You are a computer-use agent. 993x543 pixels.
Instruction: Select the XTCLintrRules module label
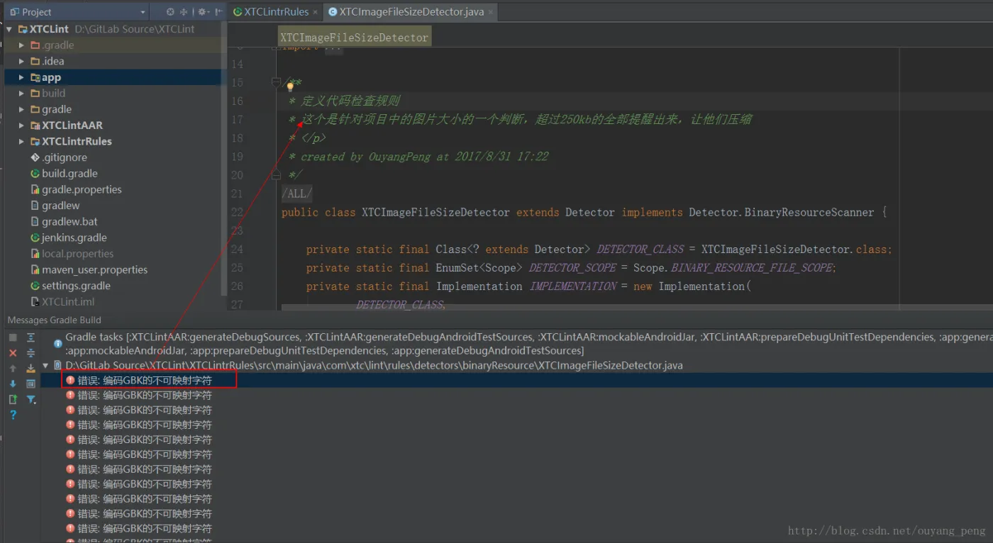pyautogui.click(x=77, y=142)
